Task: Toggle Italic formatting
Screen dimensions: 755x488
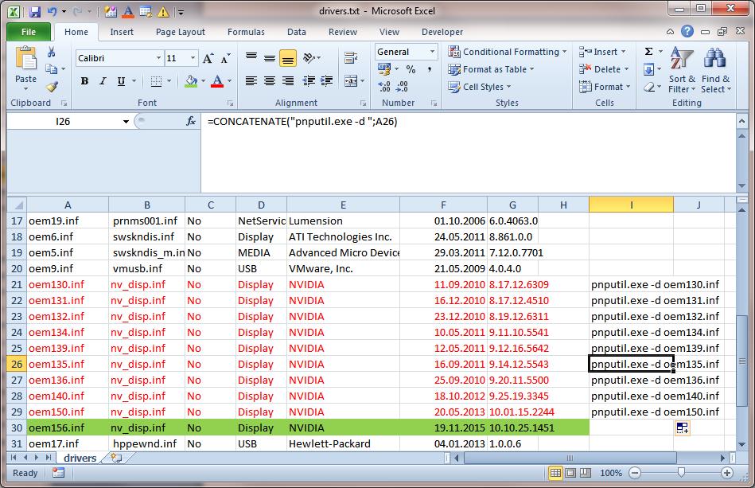Action: 103,81
